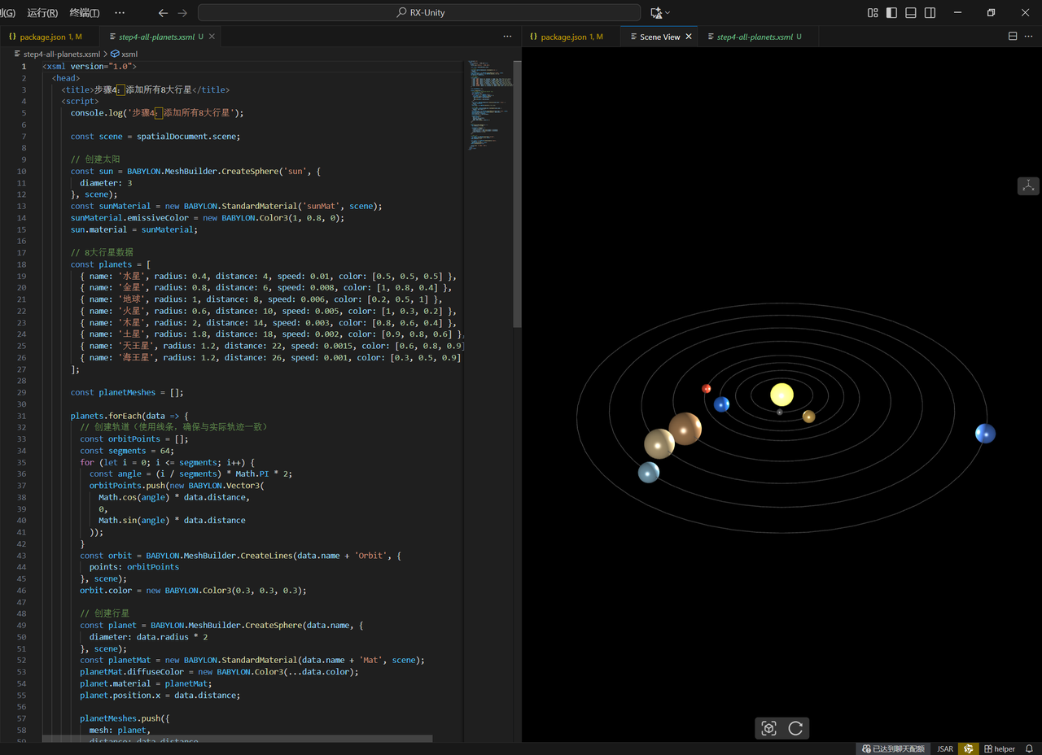Screen dimensions: 1042x755
Task: Toggle the bottom panel visibility
Action: tap(911, 13)
